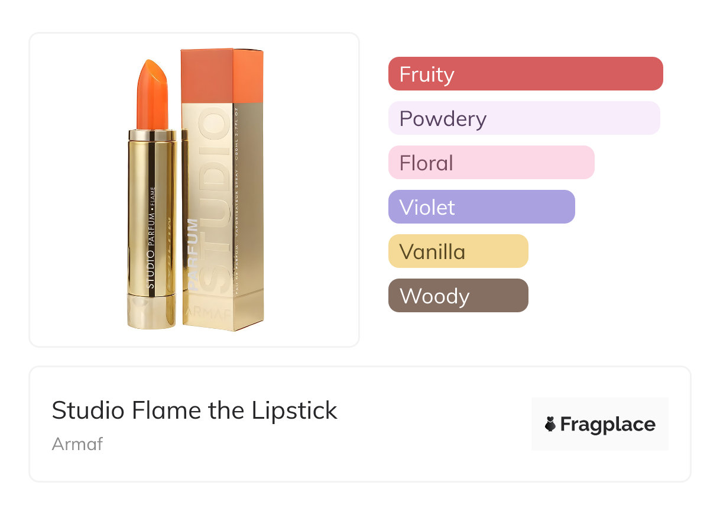
Task: Click the Parfum Studio gold box image
Action: tap(222, 189)
